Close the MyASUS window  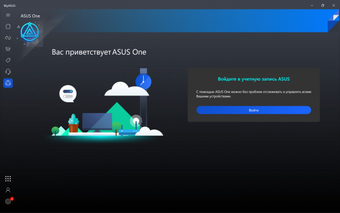click(x=334, y=6)
